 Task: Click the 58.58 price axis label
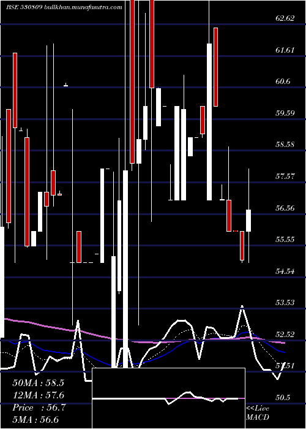click(x=285, y=145)
